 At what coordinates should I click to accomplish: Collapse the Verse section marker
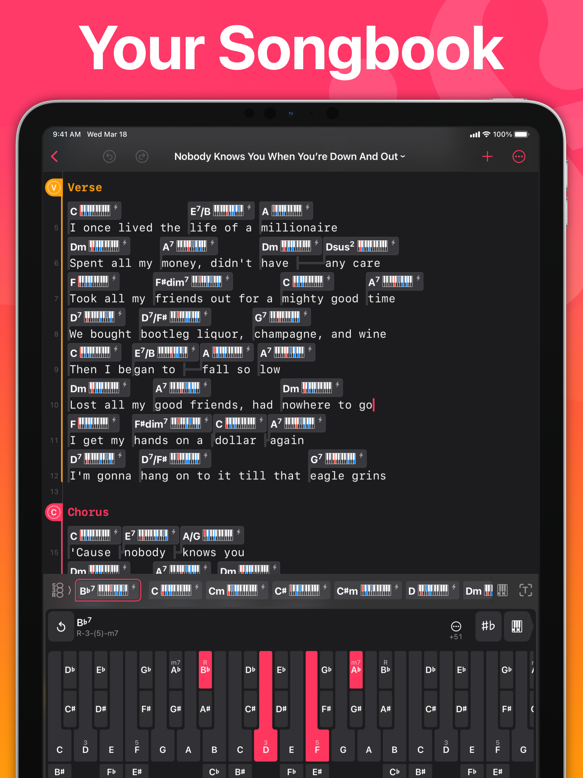click(54, 187)
